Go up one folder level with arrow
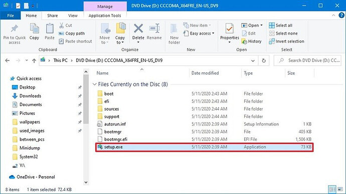The height and width of the screenshot is (194, 346). click(34, 60)
